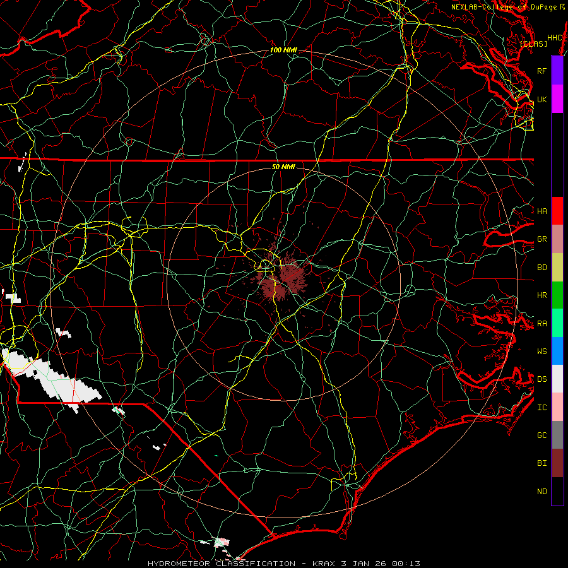Click the DS white legend swatch
568x568 pixels.
pos(557,379)
